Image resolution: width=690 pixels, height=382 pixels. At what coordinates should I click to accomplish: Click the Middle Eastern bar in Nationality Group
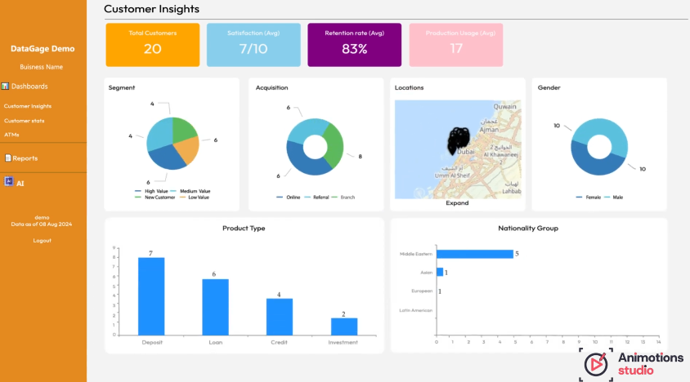pos(475,254)
